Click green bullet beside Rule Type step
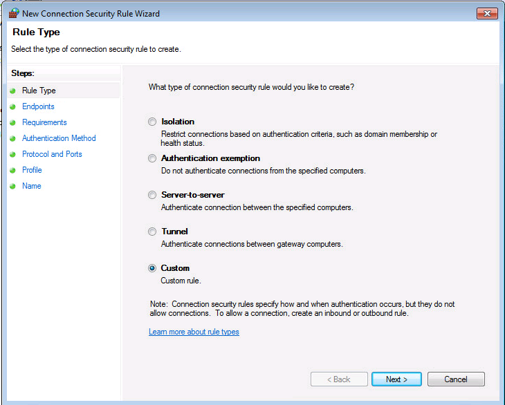Screen dimensions: 505x405 (x=13, y=91)
